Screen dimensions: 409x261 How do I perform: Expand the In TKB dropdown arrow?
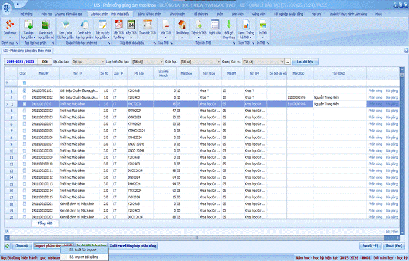(263, 37)
